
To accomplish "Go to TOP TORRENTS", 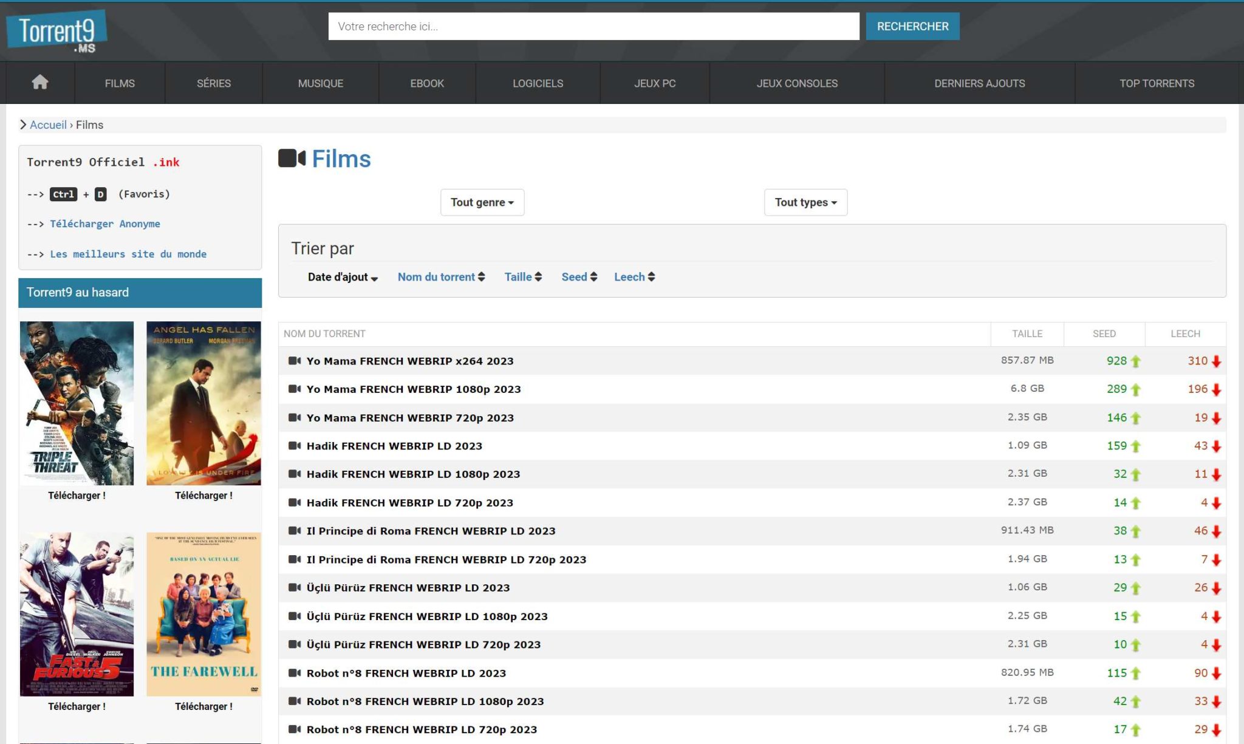I will click(x=1157, y=83).
